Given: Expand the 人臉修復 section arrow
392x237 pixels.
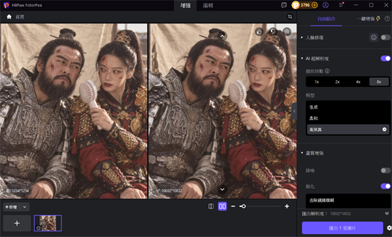Looking at the screenshot, I should click(302, 37).
